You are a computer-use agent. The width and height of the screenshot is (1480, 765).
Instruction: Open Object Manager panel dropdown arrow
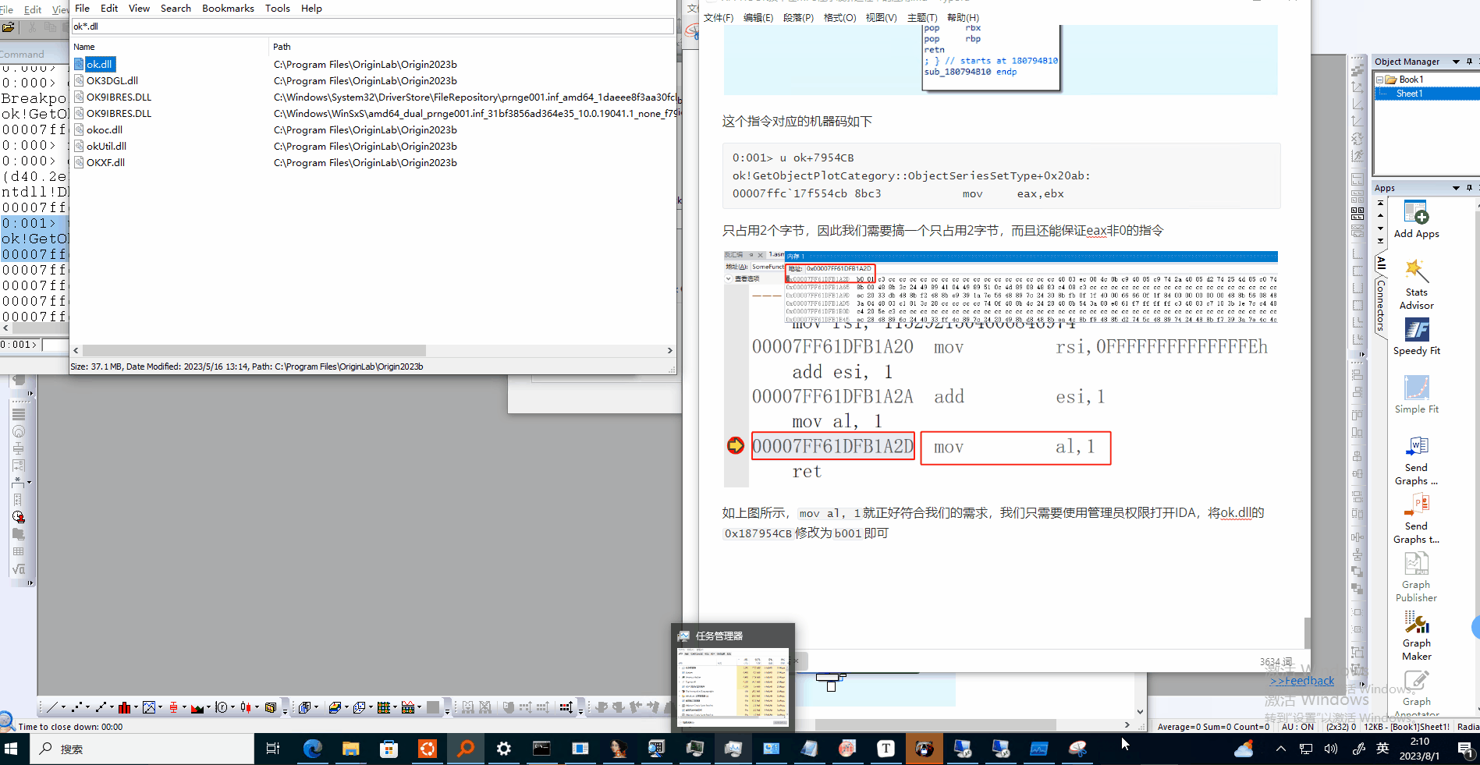tap(1456, 62)
